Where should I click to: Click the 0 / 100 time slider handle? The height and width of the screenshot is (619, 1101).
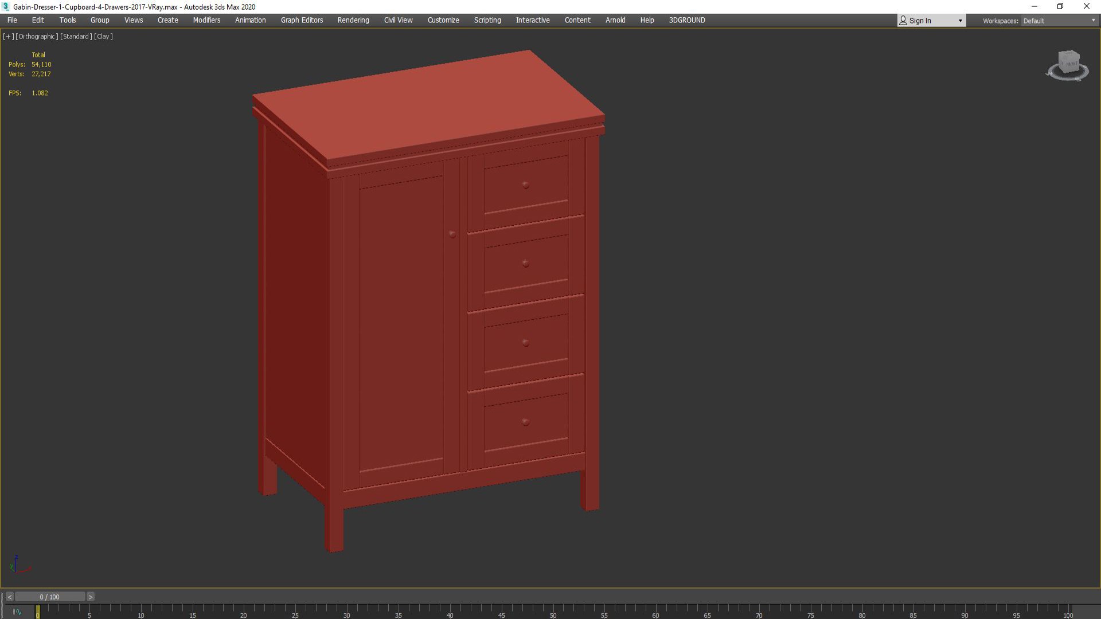click(x=50, y=597)
